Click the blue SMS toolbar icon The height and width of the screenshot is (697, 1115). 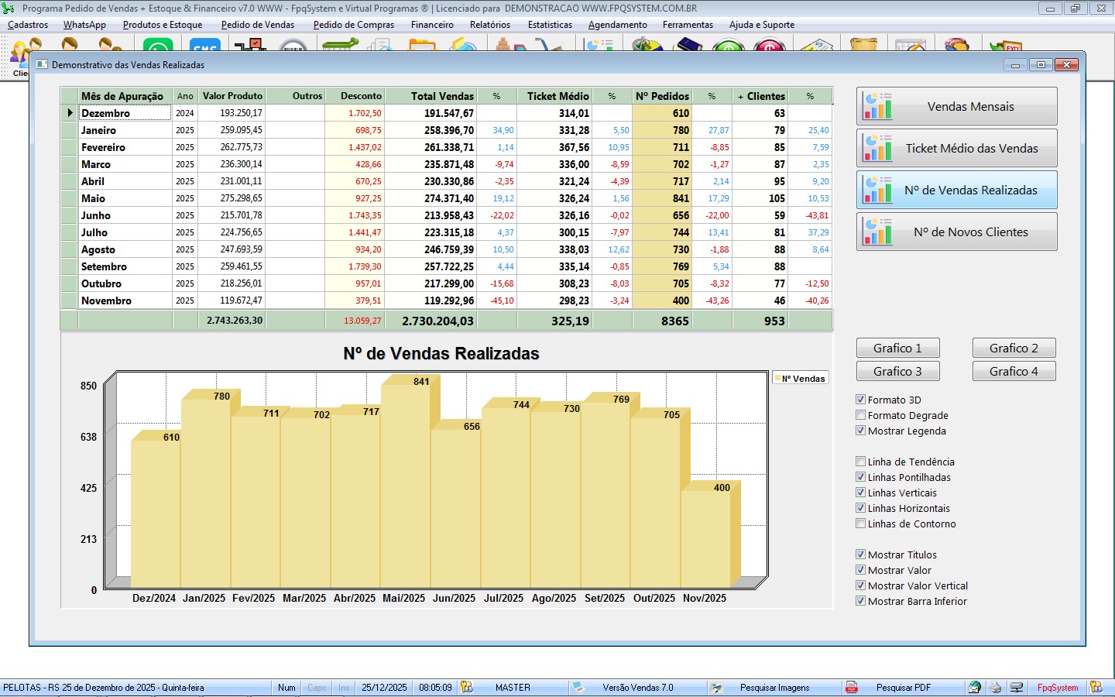(204, 46)
